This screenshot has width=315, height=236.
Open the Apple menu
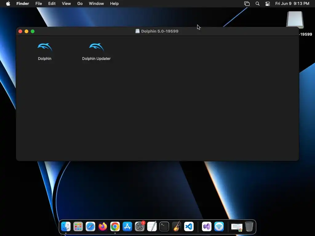click(8, 4)
